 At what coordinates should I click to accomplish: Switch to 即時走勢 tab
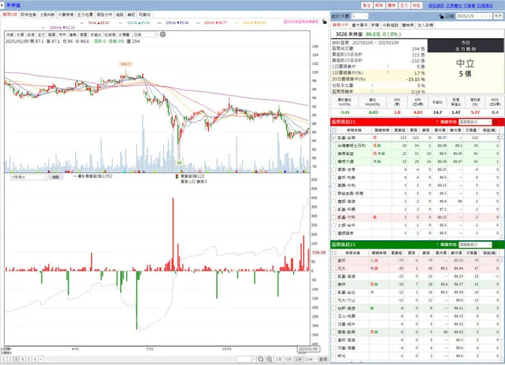click(x=29, y=15)
